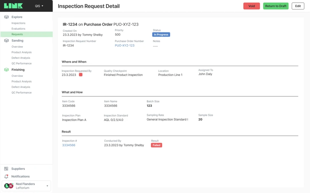Click the Sanding section cube icon
This screenshot has height=193, width=310.
point(6,41)
